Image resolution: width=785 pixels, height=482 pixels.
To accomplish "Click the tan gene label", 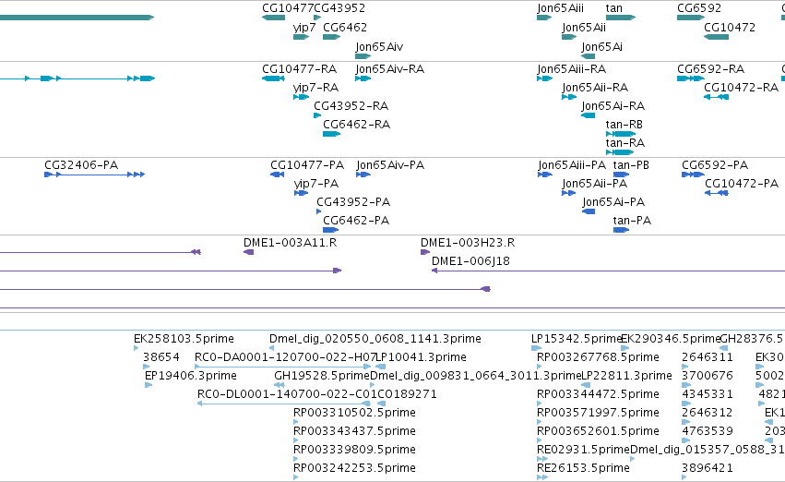I will [613, 8].
